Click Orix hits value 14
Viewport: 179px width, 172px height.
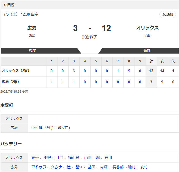coord(162,71)
